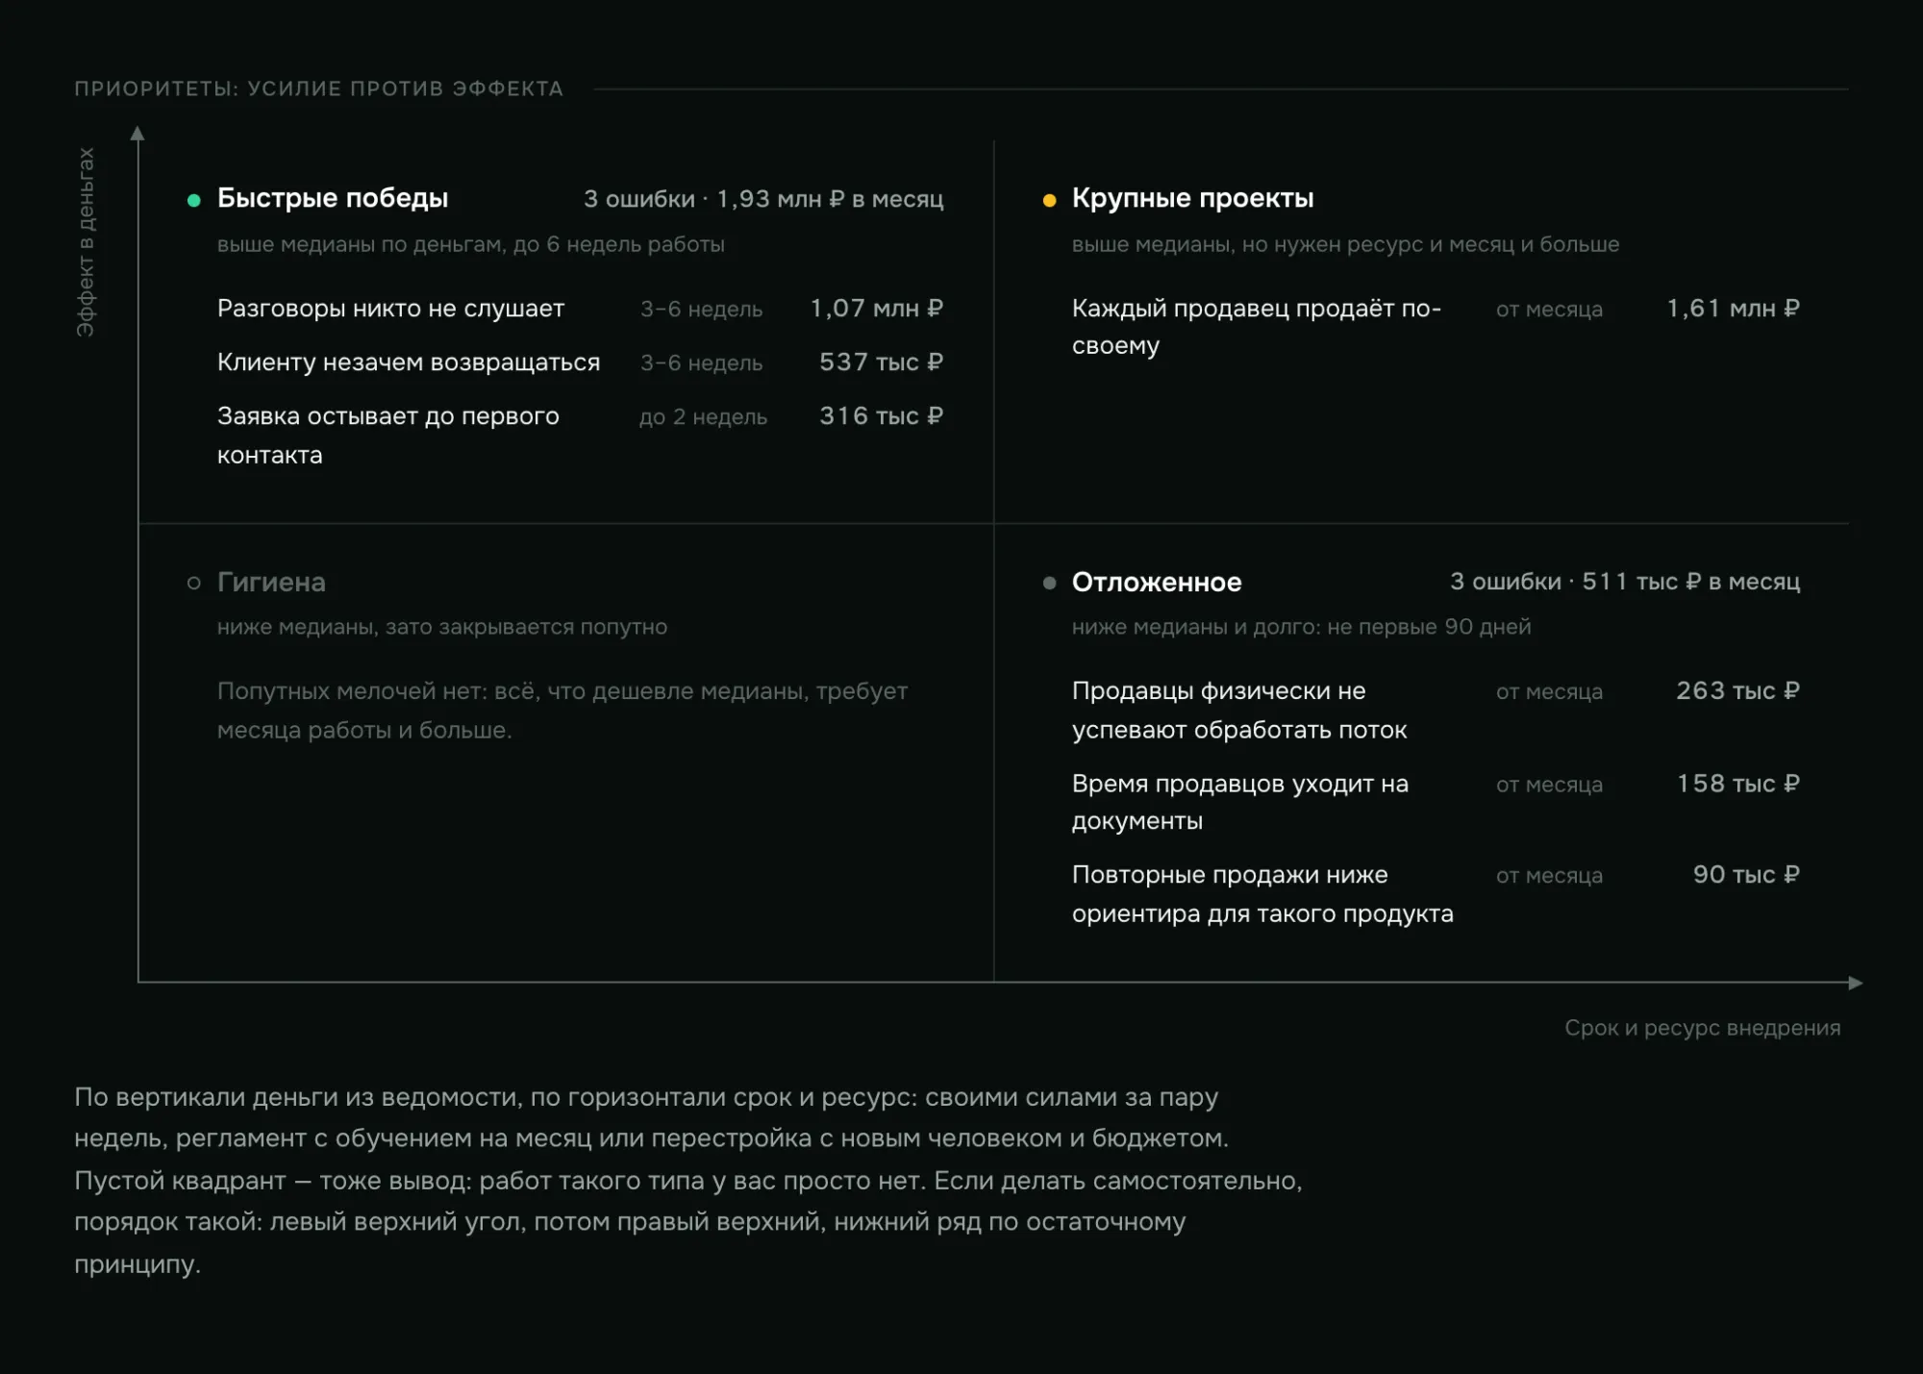Viewport: 1923px width, 1374px height.
Task: Click Продавцы физически не успевают обработать поток
Action: click(x=1239, y=711)
